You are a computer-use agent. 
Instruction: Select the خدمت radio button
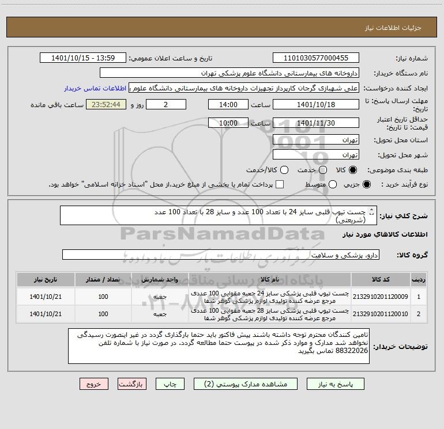(323, 170)
